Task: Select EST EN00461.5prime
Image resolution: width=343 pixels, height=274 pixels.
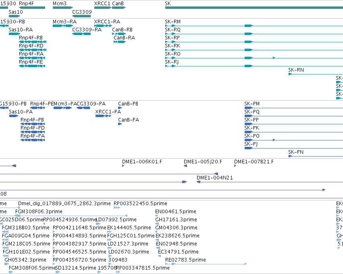Action: pyautogui.click(x=156, y=216)
